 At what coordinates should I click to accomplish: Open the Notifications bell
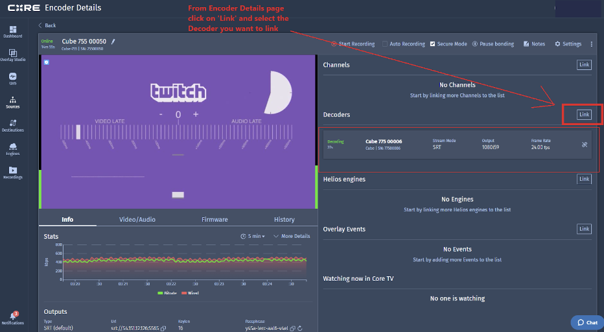12,316
